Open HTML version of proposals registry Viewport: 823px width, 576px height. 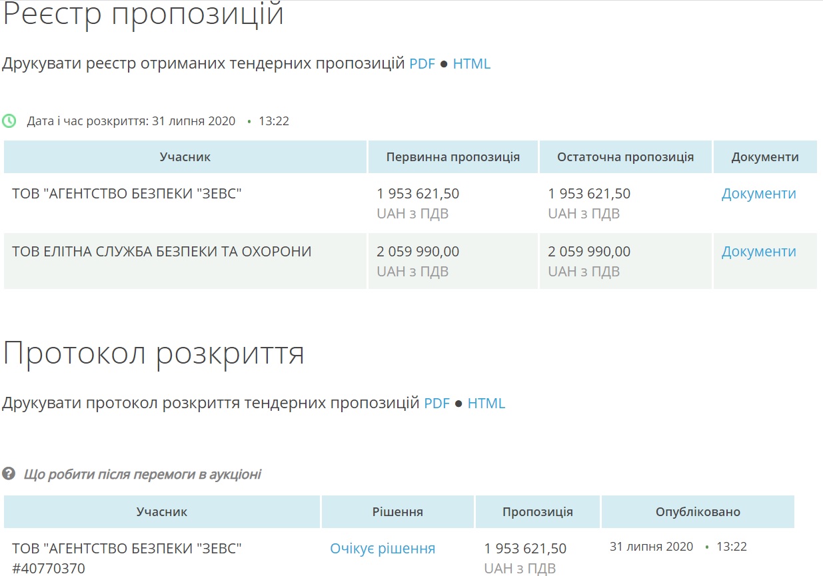[472, 64]
